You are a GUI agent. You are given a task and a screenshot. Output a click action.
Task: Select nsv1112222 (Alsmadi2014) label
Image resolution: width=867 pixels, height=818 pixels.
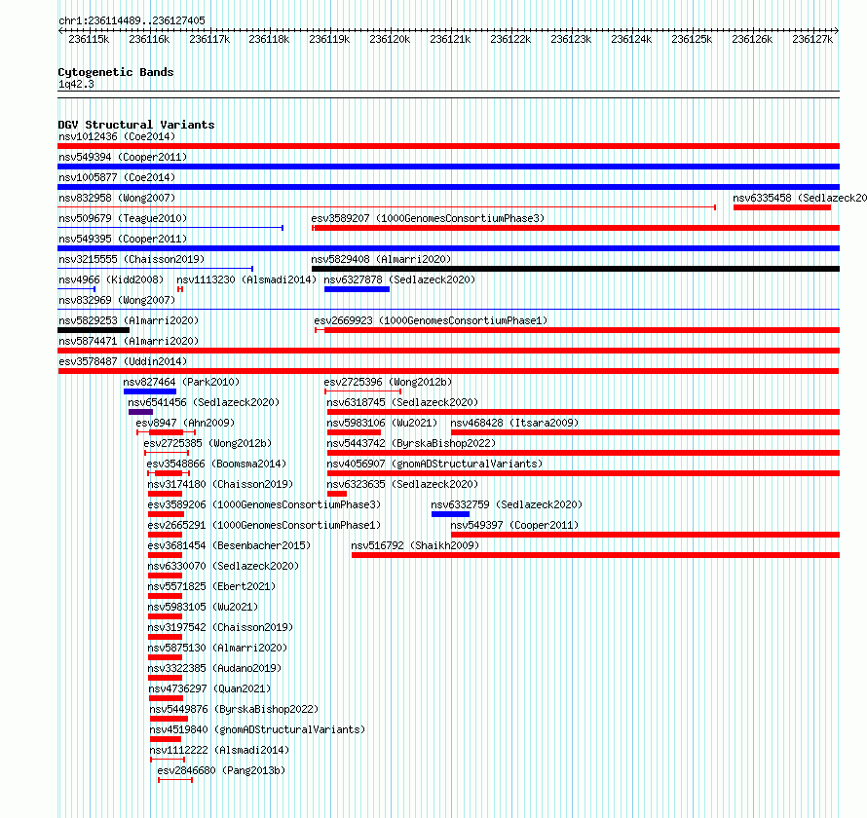(219, 750)
